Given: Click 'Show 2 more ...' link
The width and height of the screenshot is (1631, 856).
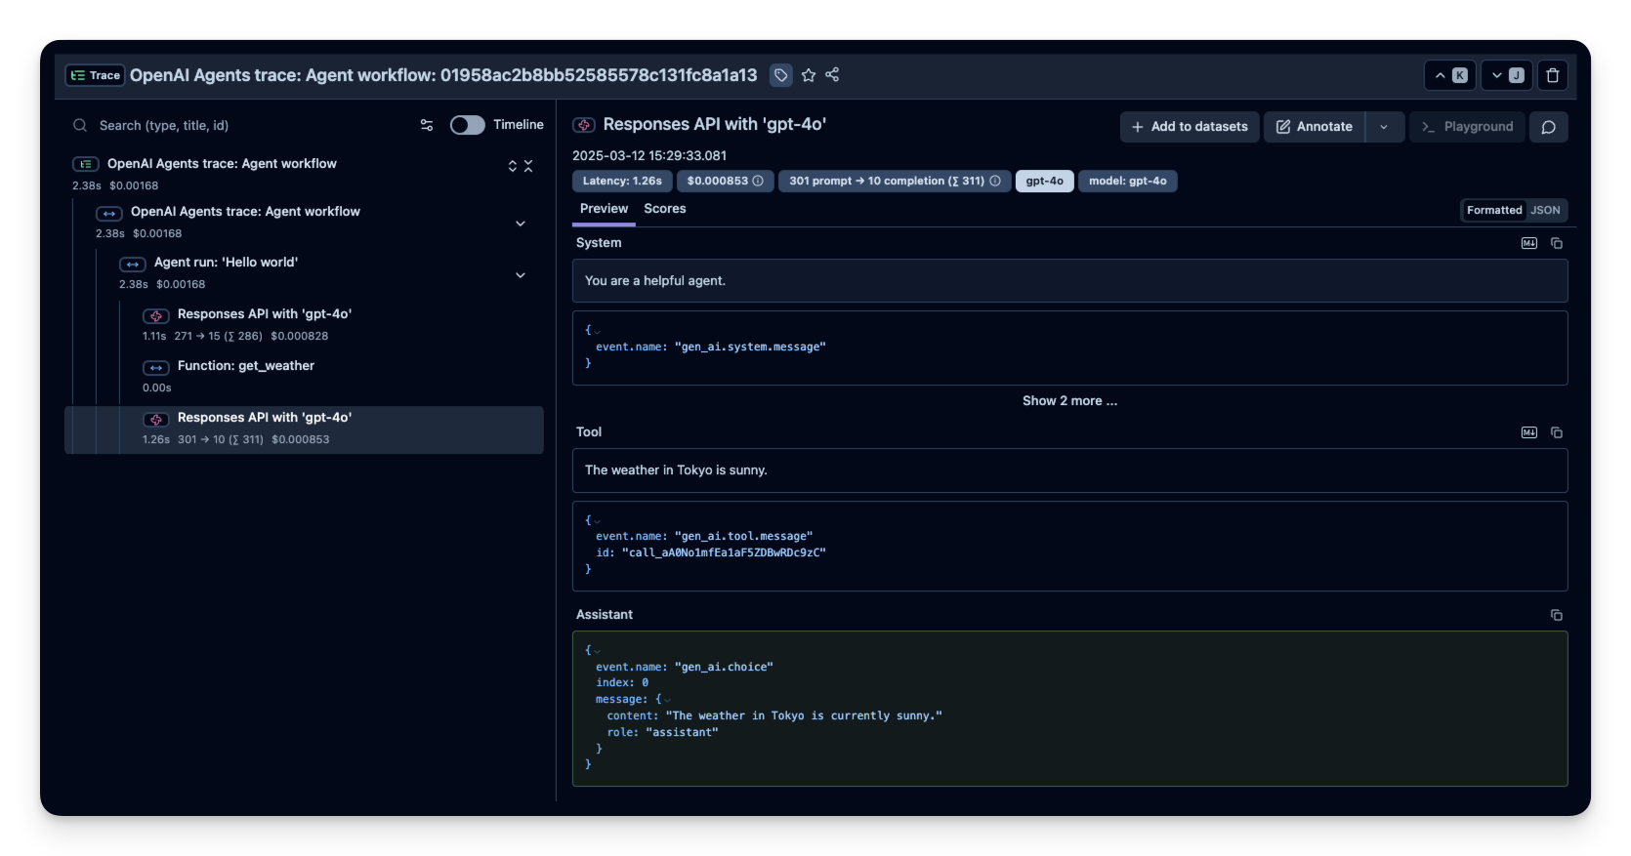Looking at the screenshot, I should [x=1069, y=401].
